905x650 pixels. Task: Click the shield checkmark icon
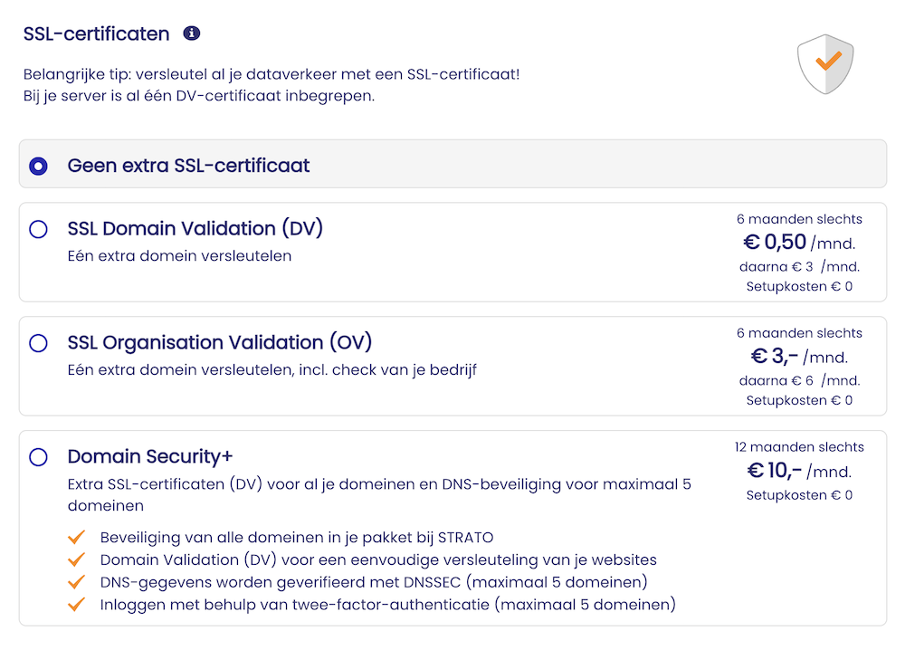click(x=825, y=64)
